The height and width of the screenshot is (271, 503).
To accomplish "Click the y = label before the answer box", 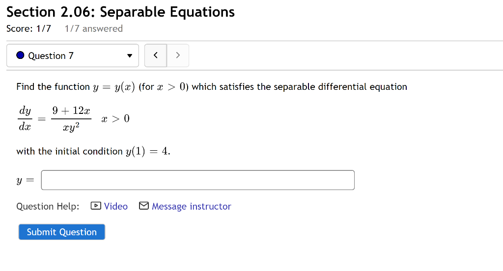I will 26,181.
